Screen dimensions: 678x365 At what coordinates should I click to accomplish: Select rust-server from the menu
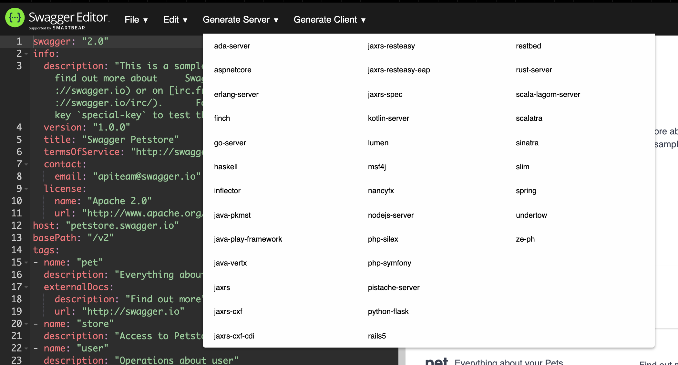534,70
